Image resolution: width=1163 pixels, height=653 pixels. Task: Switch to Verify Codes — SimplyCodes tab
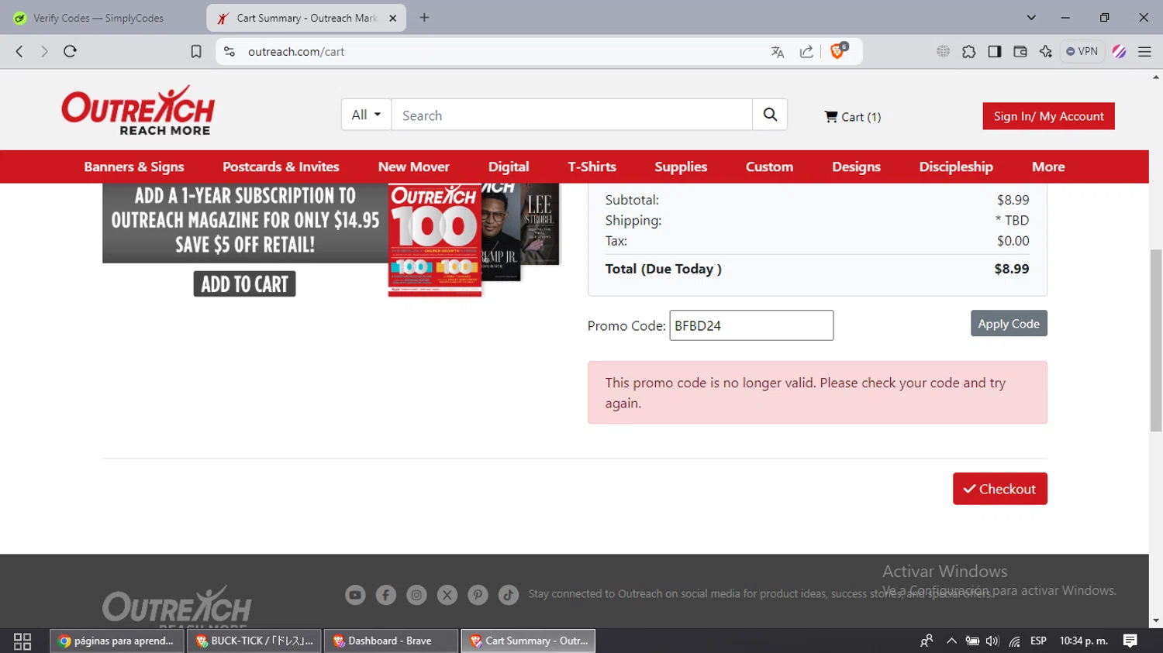[98, 18]
